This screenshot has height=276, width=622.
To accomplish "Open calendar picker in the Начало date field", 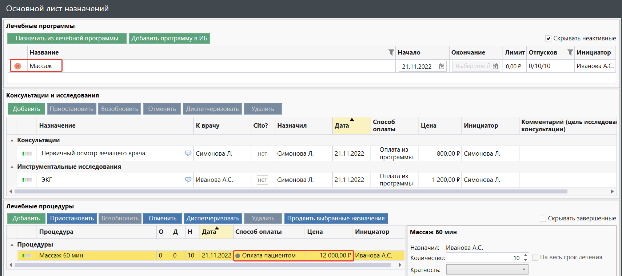I will pos(442,66).
